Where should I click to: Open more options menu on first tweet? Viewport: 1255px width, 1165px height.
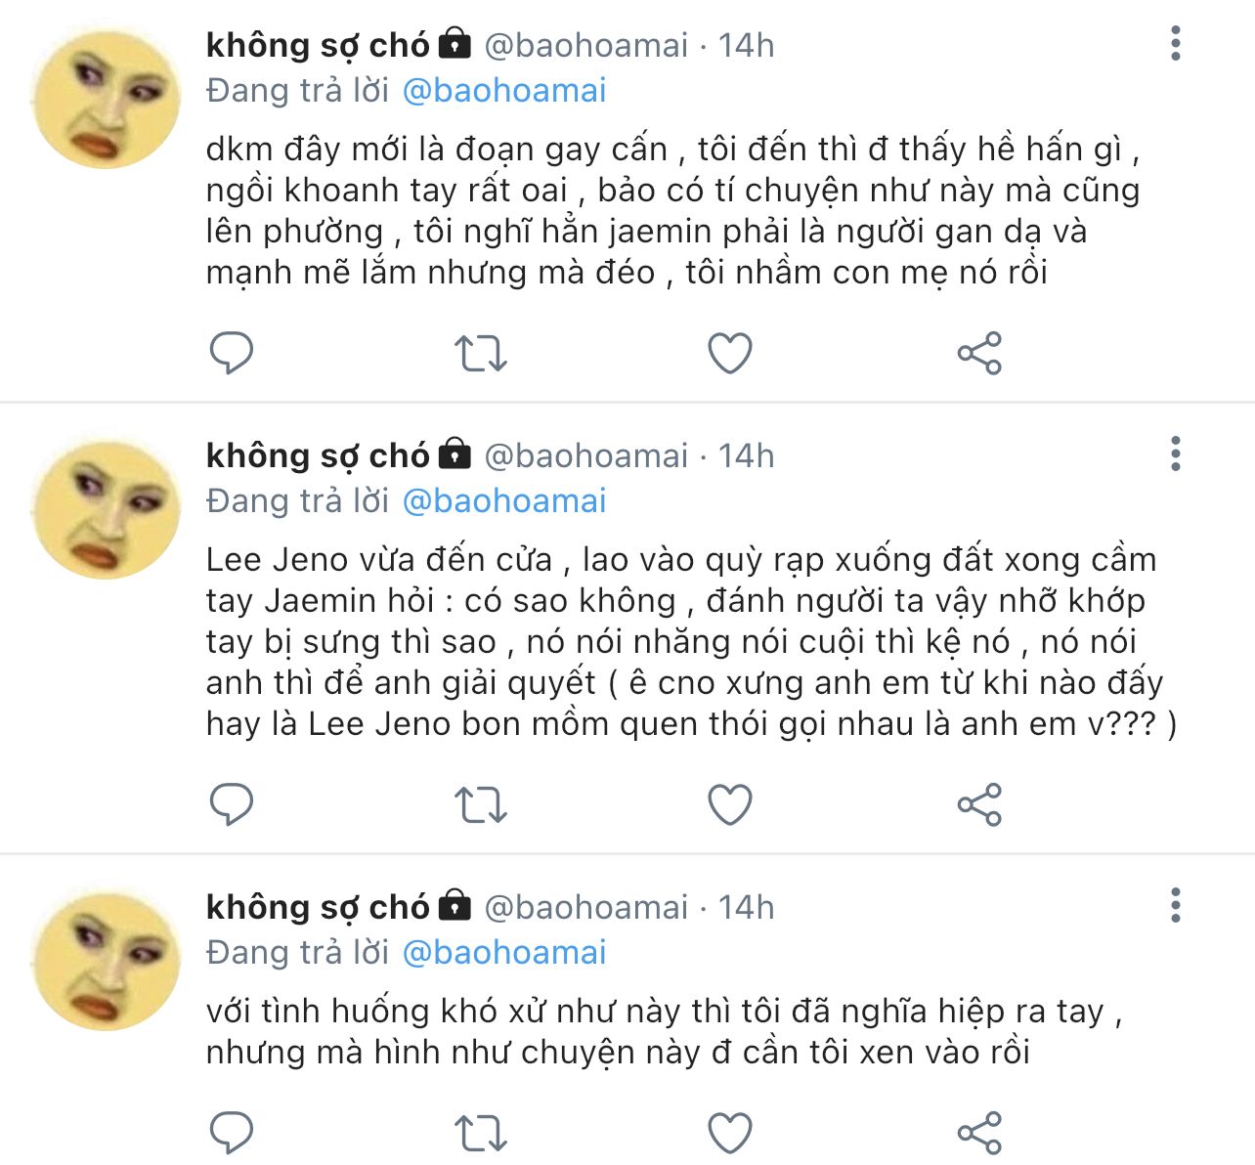(1175, 44)
